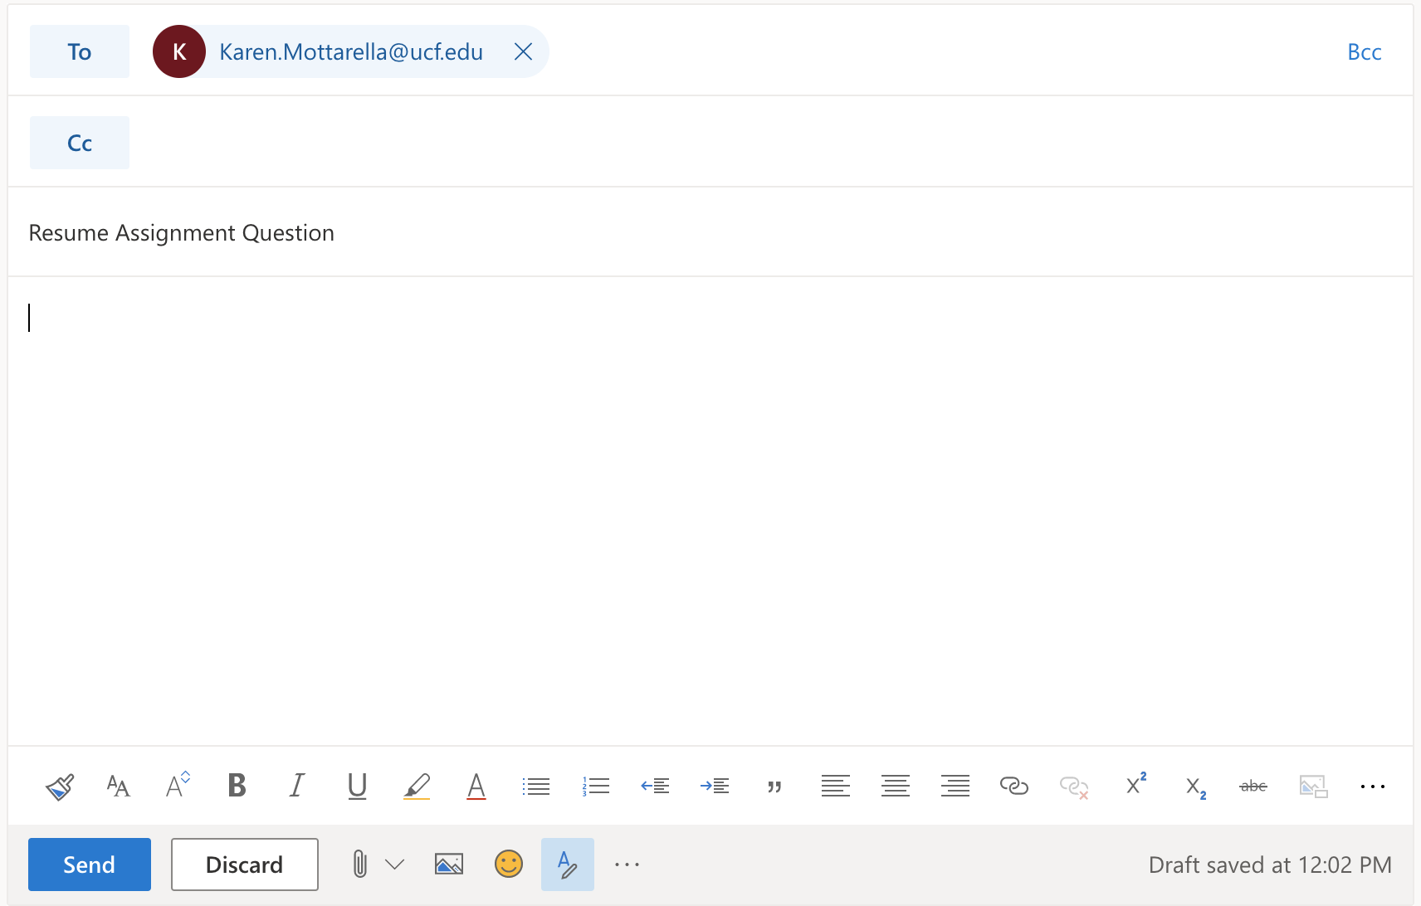Click the K contact avatar
The image size is (1421, 906).
(x=179, y=51)
